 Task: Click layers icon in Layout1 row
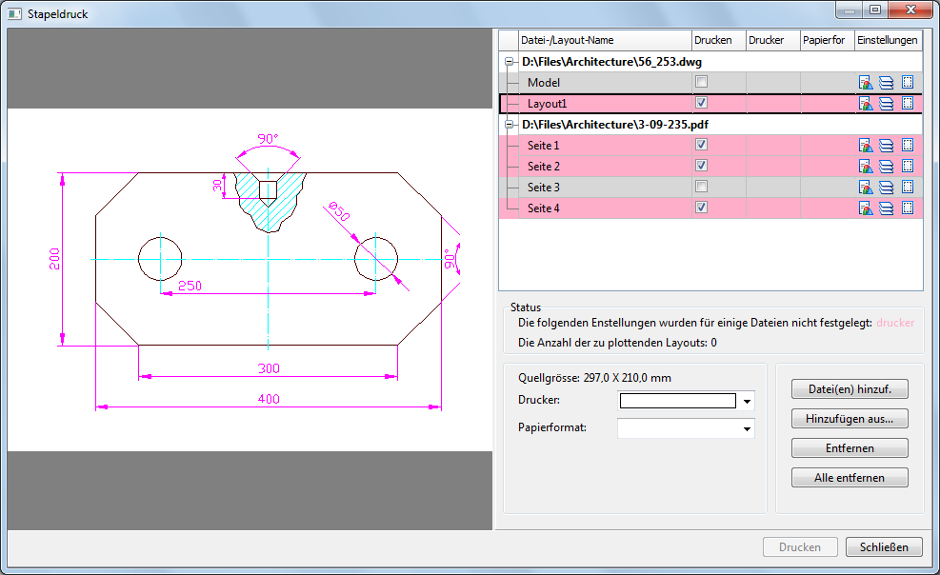886,104
